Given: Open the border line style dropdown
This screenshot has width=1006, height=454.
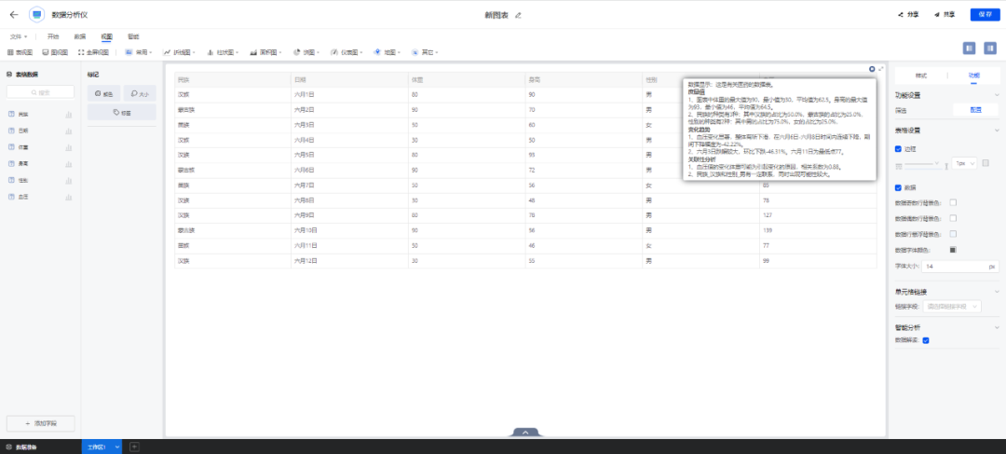Looking at the screenshot, I should pos(921,164).
